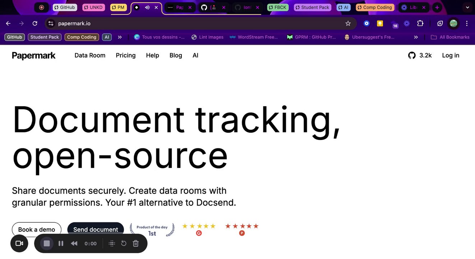Image resolution: width=475 pixels, height=259 pixels.
Task: Open the G2 five-star rating
Action: 199,230
